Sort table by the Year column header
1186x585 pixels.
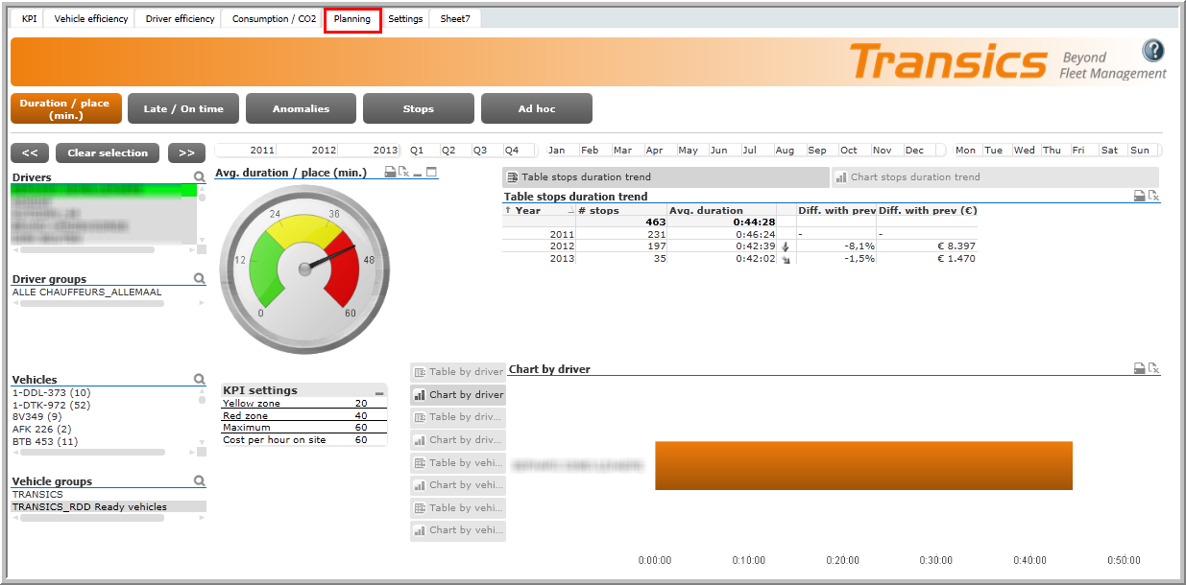(x=528, y=210)
